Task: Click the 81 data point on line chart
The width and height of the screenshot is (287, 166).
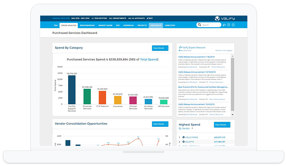Action: tap(139, 139)
